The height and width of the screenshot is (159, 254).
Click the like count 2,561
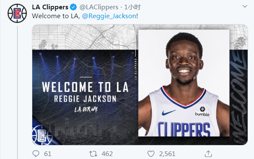click(x=167, y=154)
